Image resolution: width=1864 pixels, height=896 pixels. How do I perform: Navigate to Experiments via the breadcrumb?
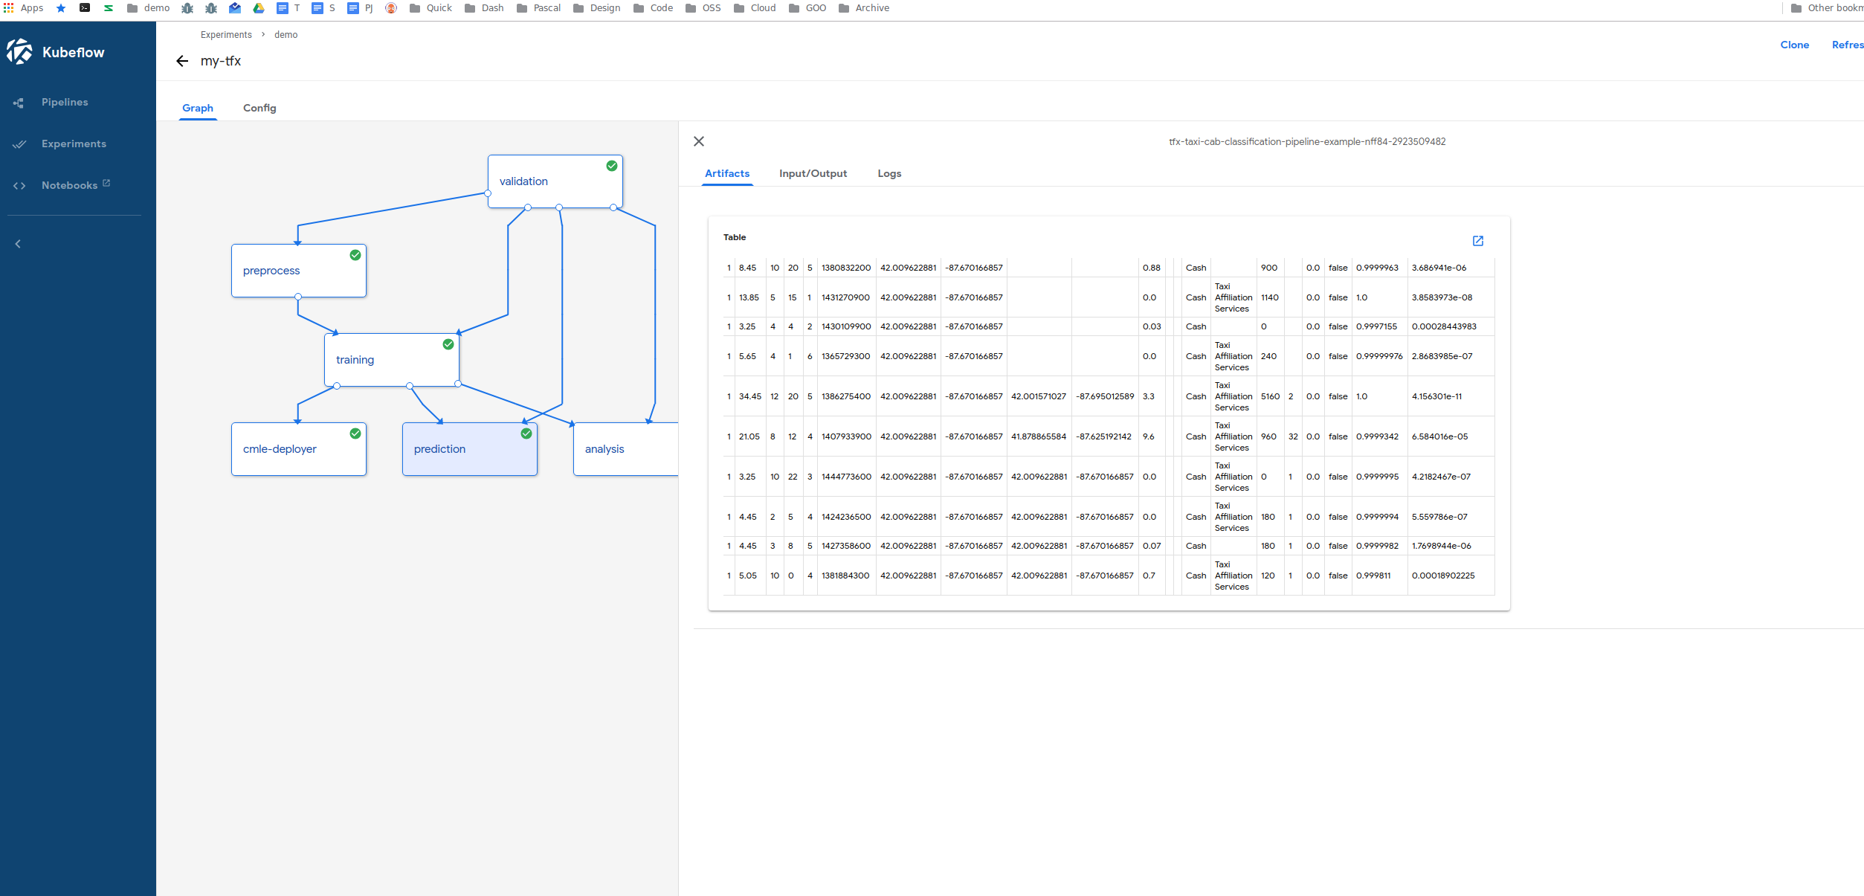pyautogui.click(x=225, y=34)
